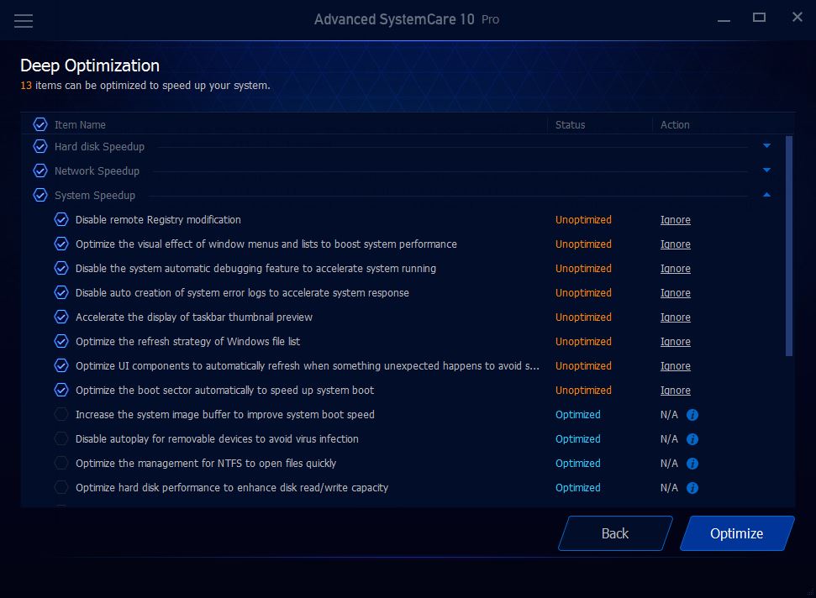Toggle the select-all checkbox beside Item Name
816x598 pixels.
pos(40,125)
